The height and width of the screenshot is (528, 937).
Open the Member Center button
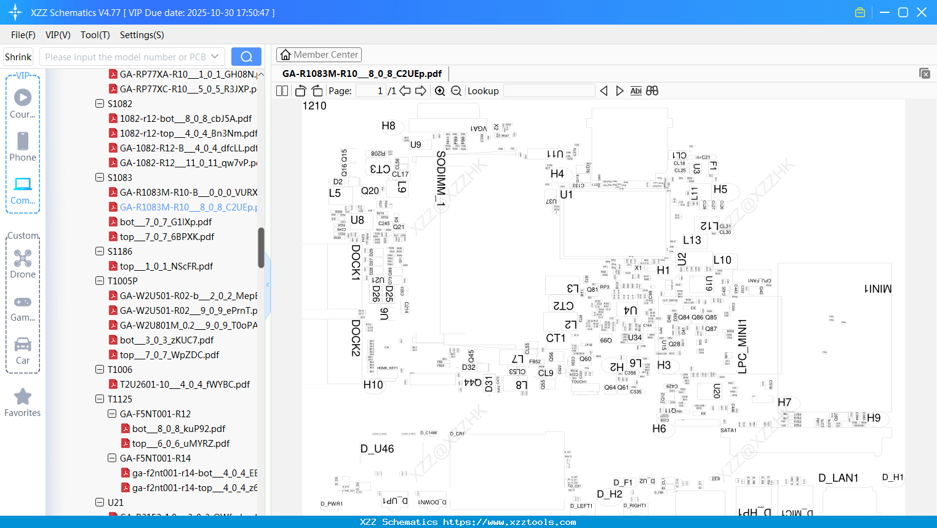319,55
